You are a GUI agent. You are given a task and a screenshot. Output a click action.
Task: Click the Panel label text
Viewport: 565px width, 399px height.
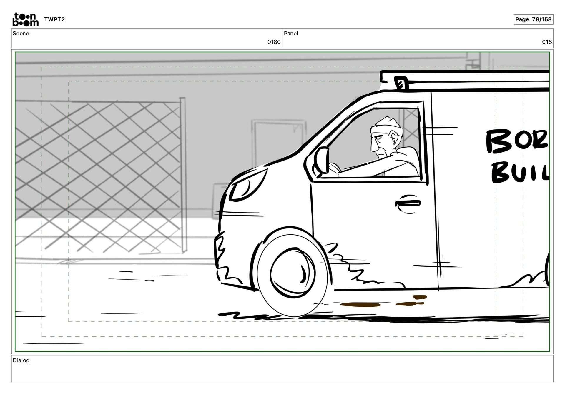(x=291, y=34)
